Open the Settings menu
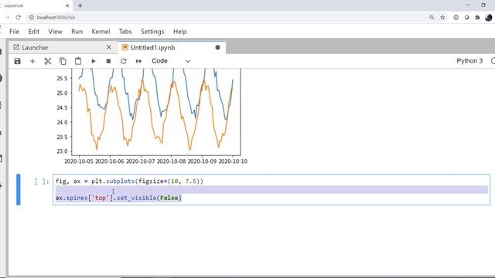 (x=152, y=32)
